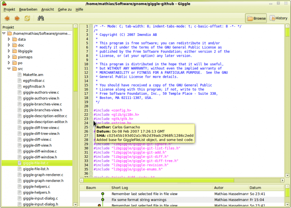The width and height of the screenshot is (291, 208).
Task: Click the forward arrow toolbar icon
Action: 17,18
